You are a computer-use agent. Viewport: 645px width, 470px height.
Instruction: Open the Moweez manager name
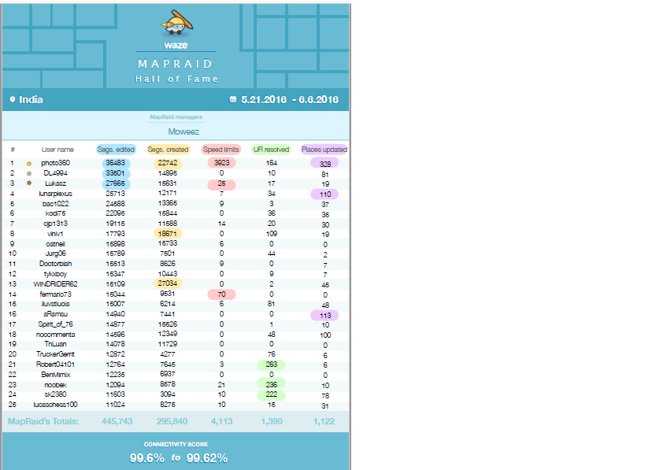coord(176,131)
